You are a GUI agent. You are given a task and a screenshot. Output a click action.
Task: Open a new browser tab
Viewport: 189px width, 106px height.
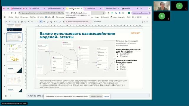(x=141, y=9)
